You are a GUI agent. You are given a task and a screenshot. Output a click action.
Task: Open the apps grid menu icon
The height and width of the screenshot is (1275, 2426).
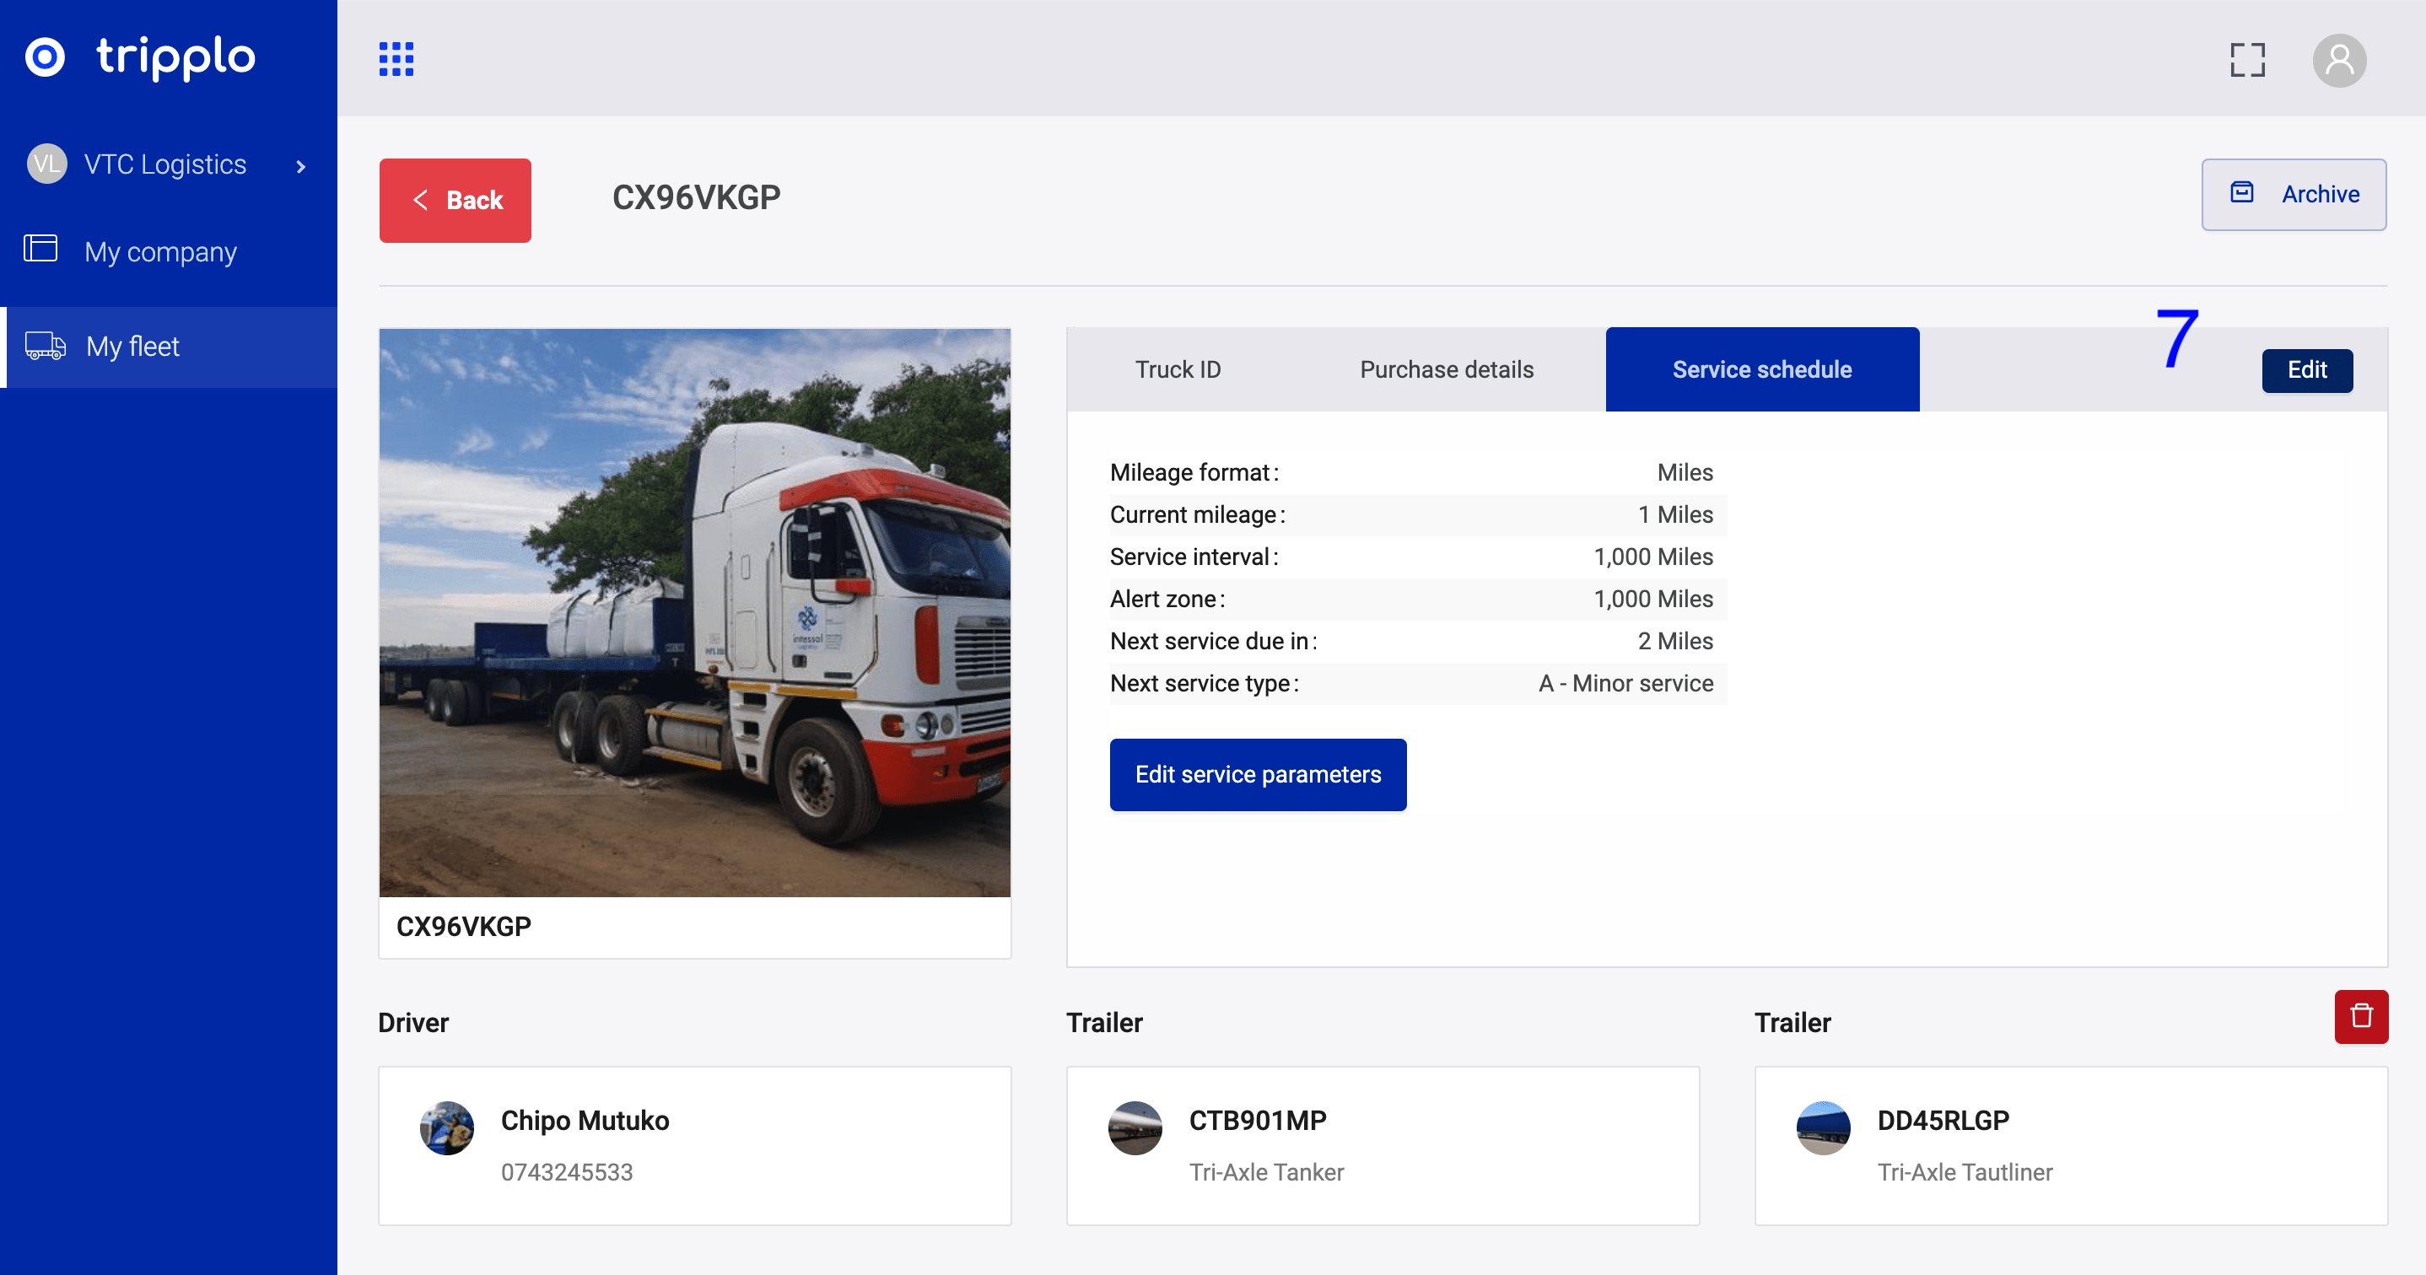click(x=396, y=58)
